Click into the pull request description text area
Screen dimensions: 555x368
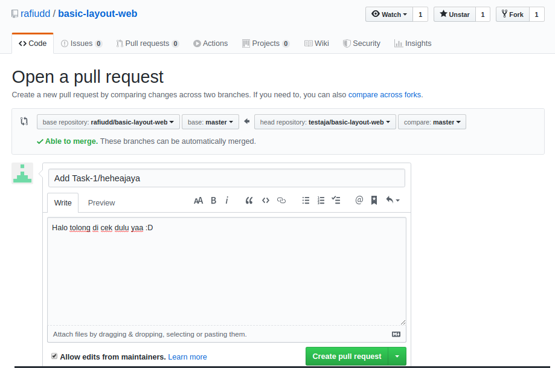click(226, 271)
